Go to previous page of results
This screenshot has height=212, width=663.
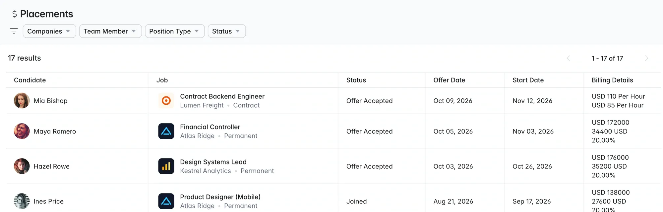pyautogui.click(x=568, y=58)
